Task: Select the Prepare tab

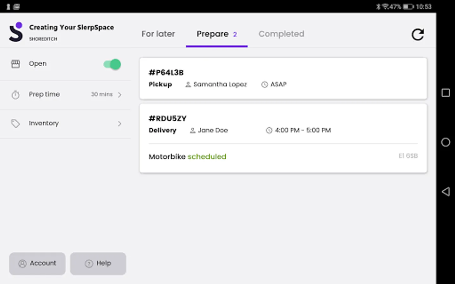Action: tap(217, 34)
